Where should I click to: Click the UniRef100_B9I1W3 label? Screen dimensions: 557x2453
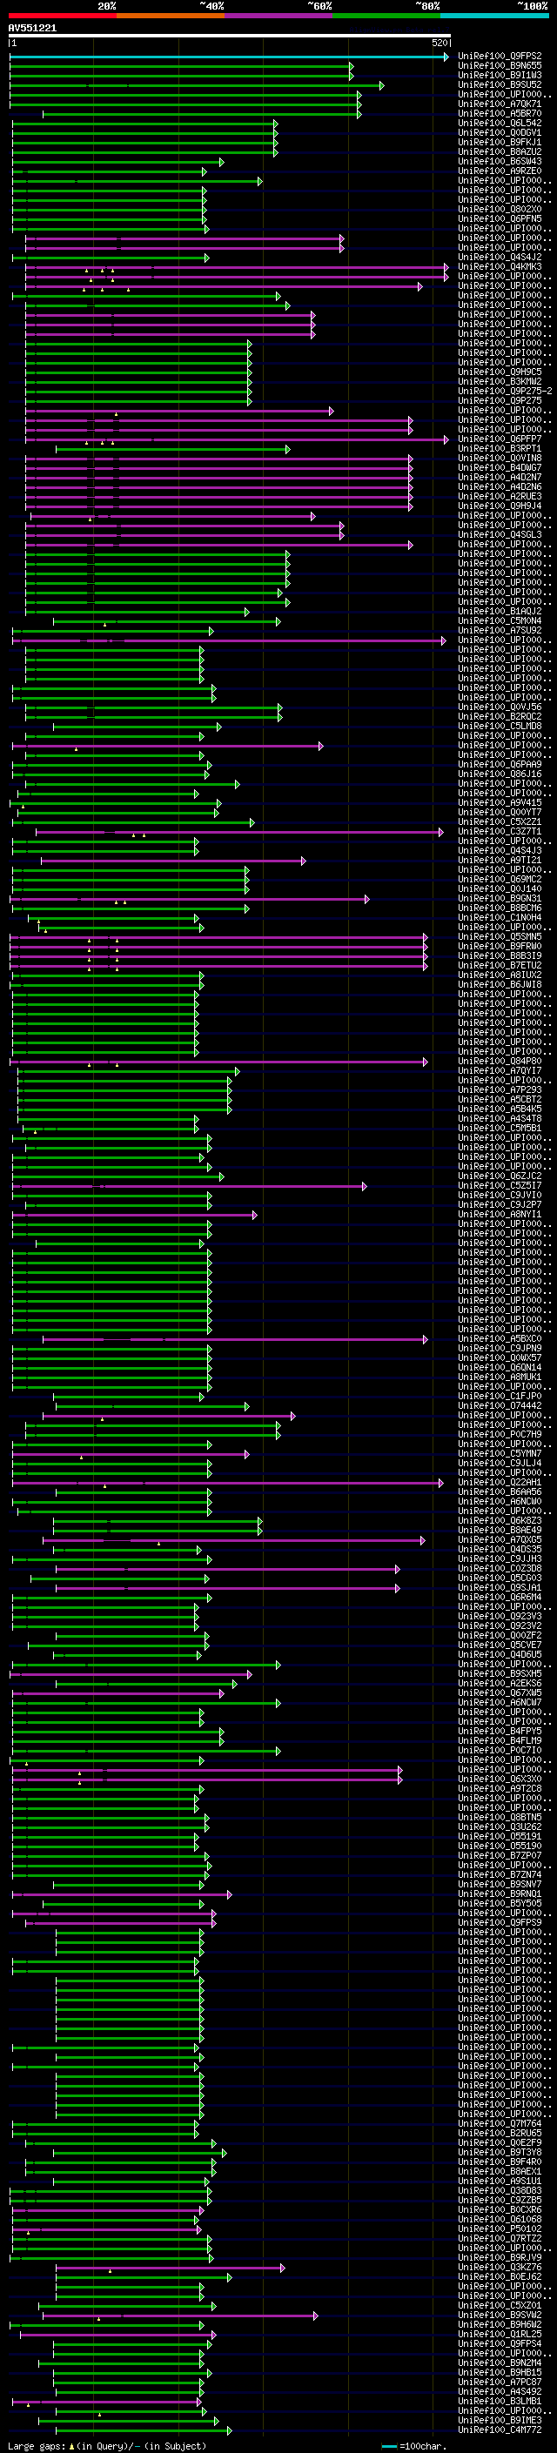(500, 77)
